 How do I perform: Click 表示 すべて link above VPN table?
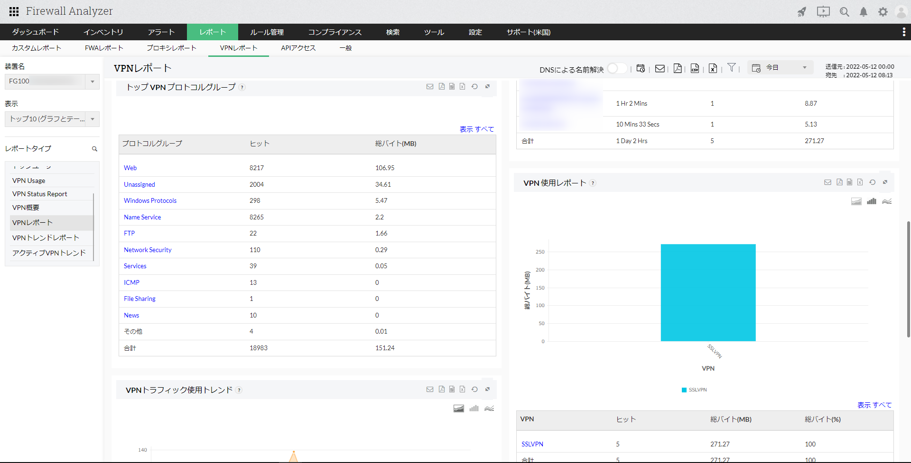tap(874, 405)
